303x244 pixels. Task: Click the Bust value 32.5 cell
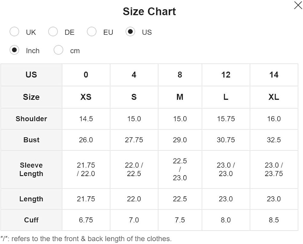(274, 140)
